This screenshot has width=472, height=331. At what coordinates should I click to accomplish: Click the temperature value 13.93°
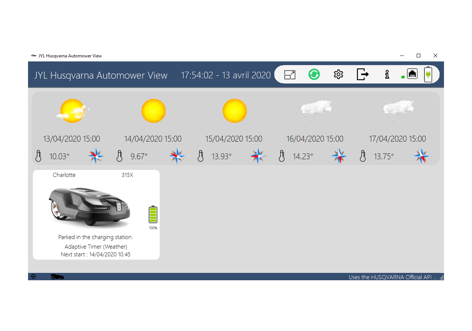click(x=222, y=156)
